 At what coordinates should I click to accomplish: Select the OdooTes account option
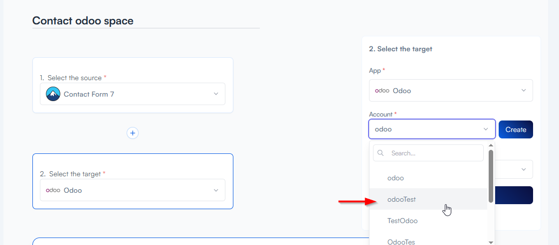pyautogui.click(x=401, y=242)
